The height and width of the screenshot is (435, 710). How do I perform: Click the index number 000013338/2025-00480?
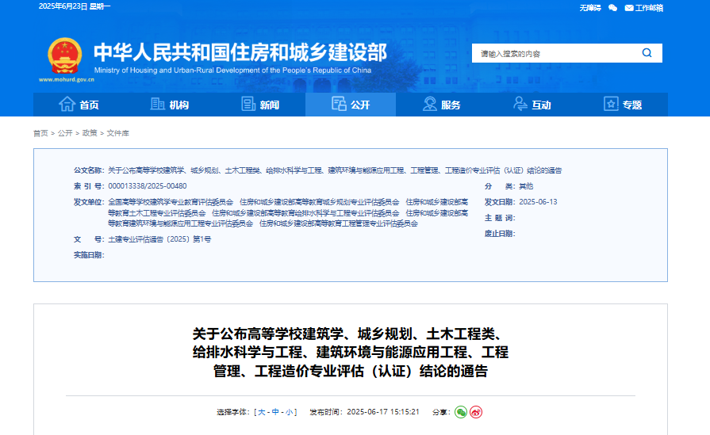coord(148,186)
